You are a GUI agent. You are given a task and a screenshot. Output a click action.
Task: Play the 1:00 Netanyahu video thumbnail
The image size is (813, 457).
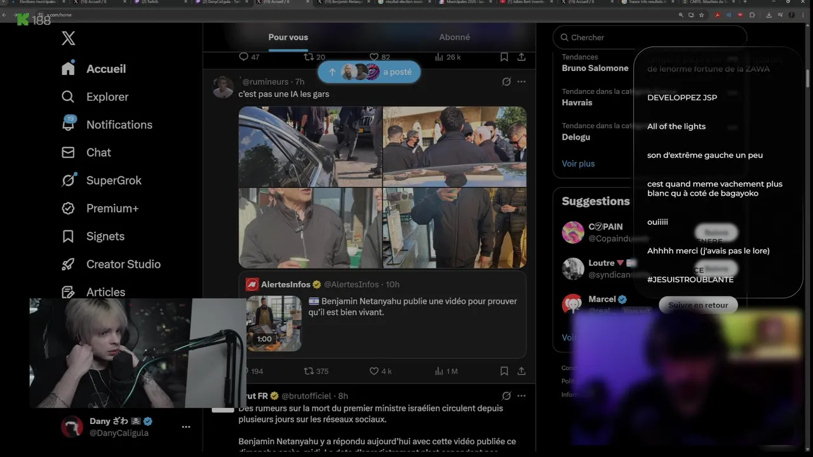pos(274,324)
